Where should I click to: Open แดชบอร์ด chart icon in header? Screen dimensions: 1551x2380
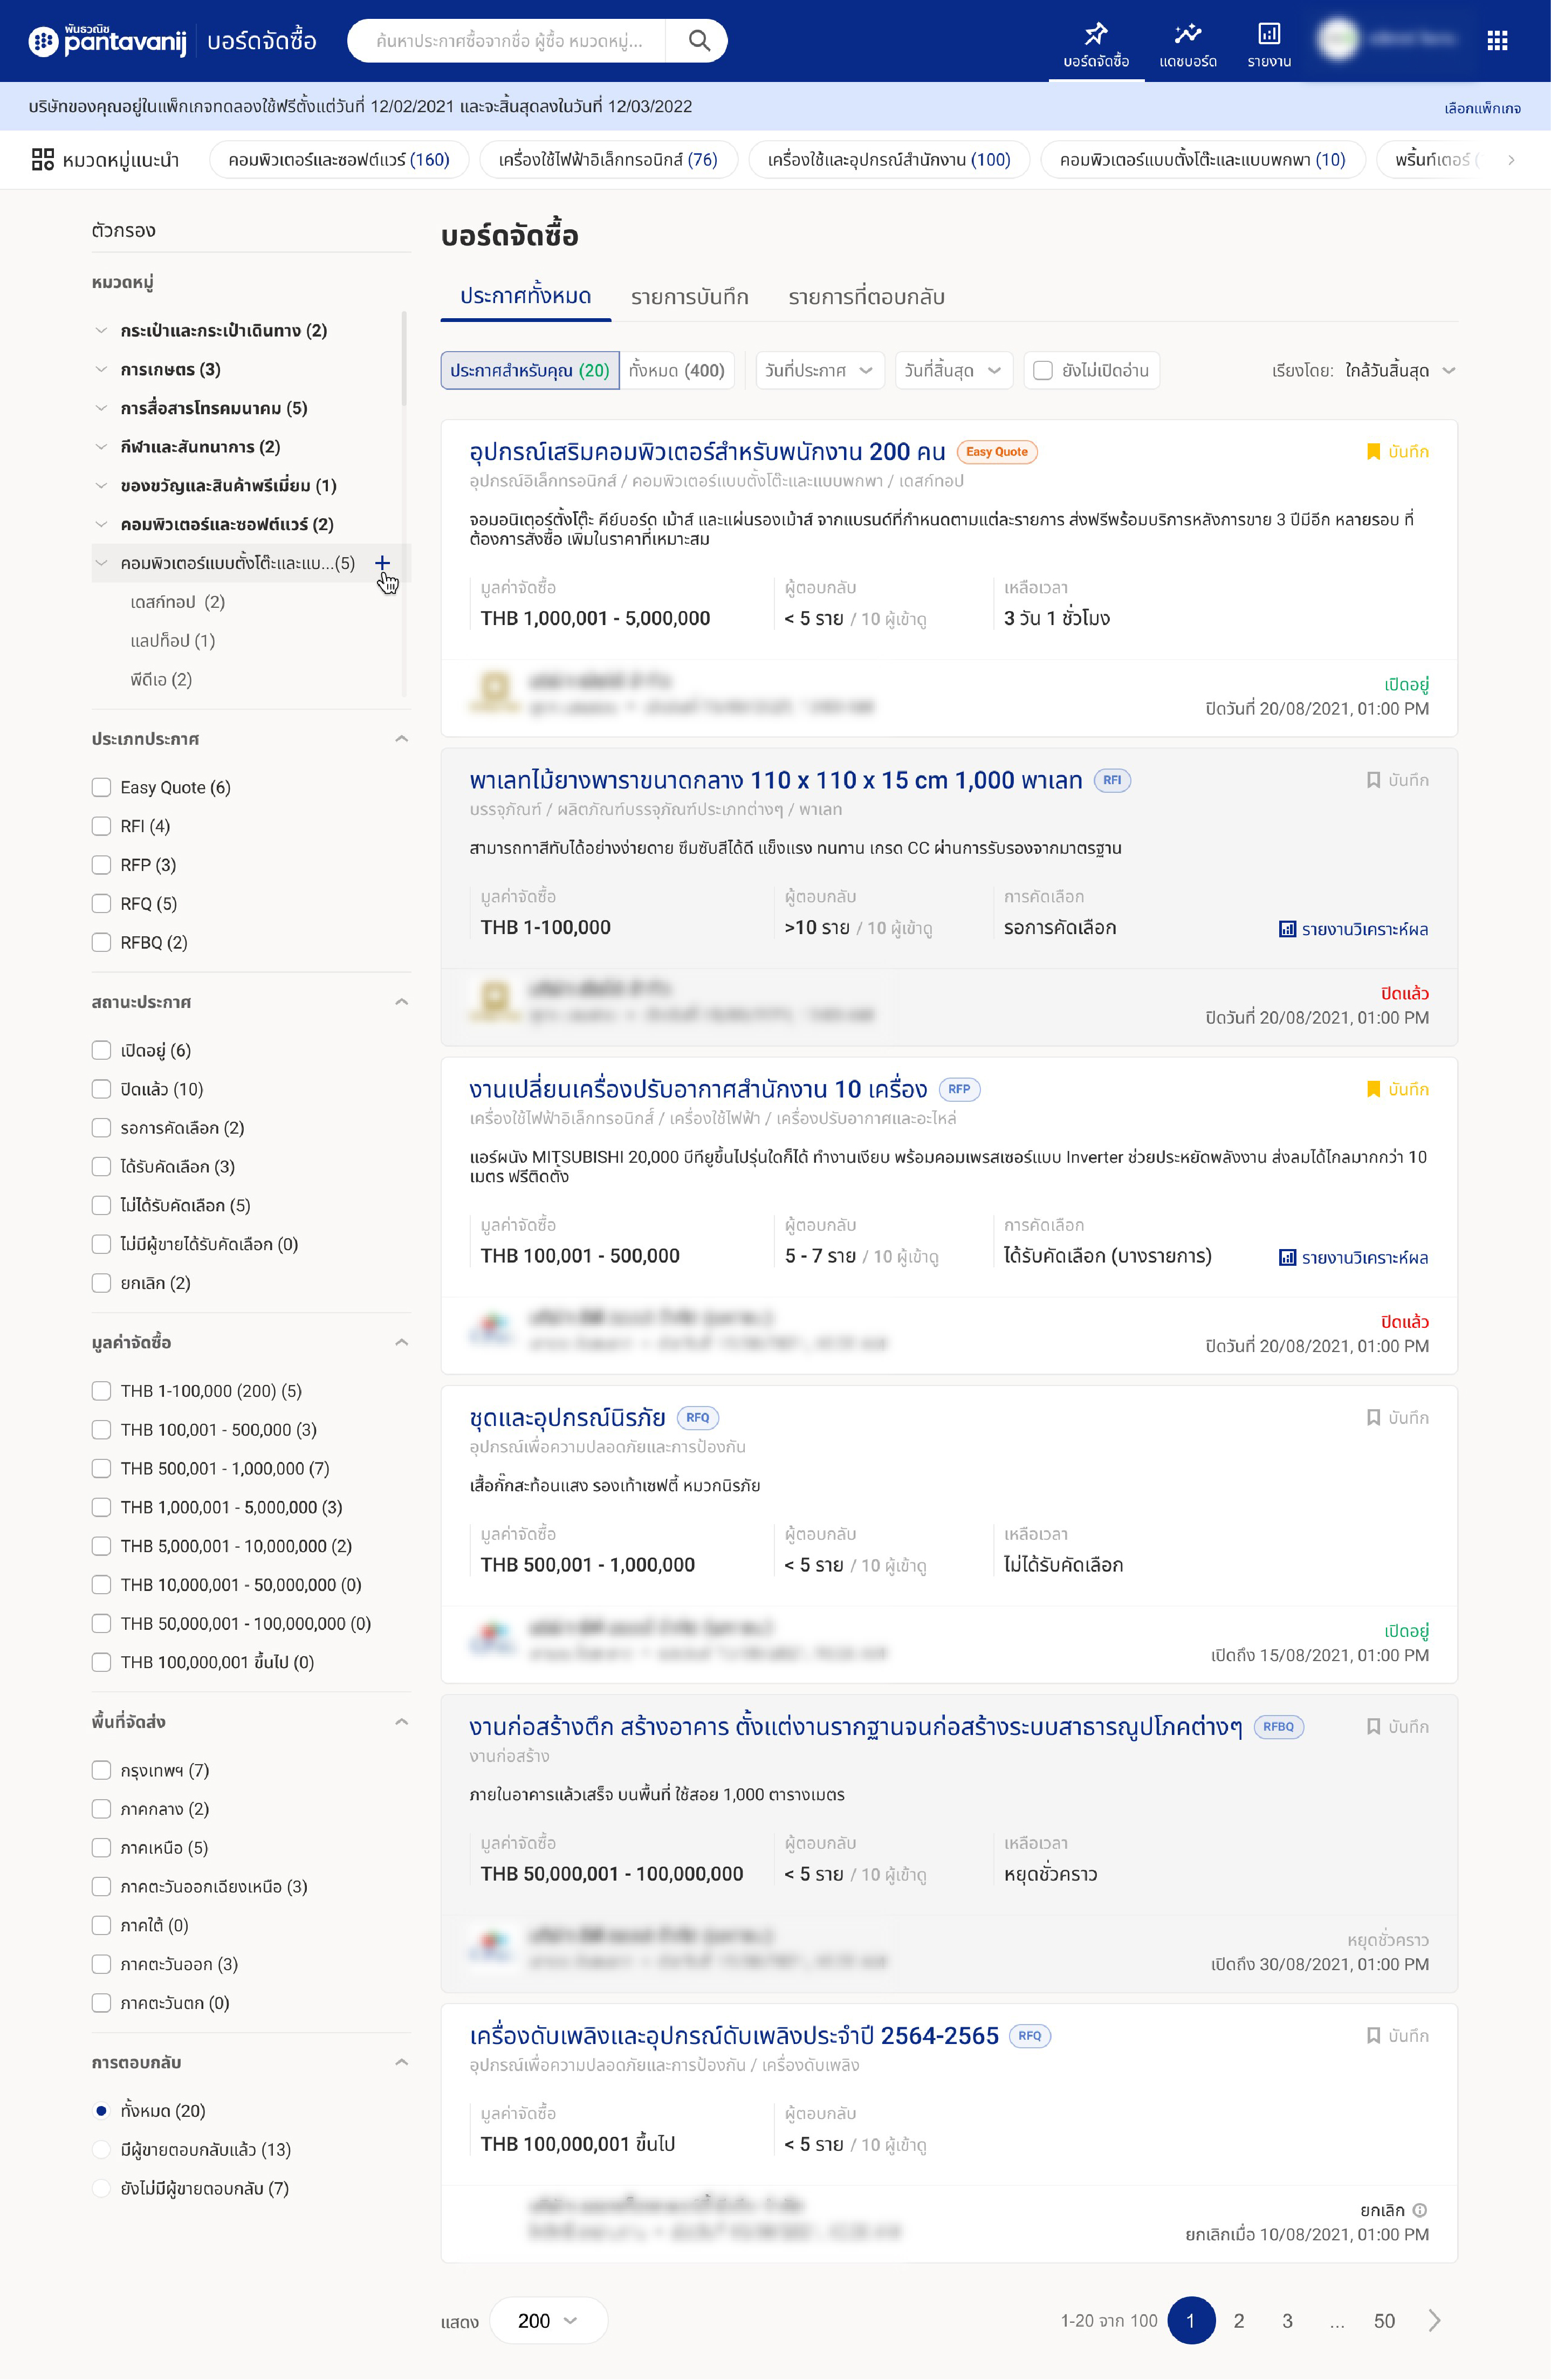click(1187, 34)
